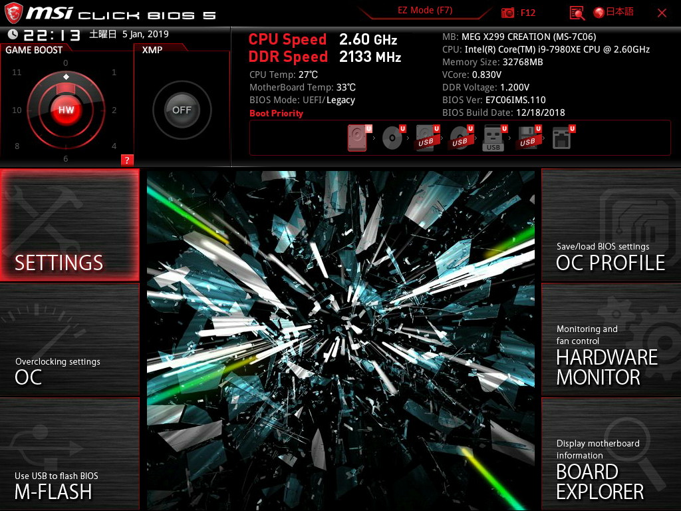Turn on the XMP OFF button
Viewport: 681px width, 511px height.
(x=182, y=110)
